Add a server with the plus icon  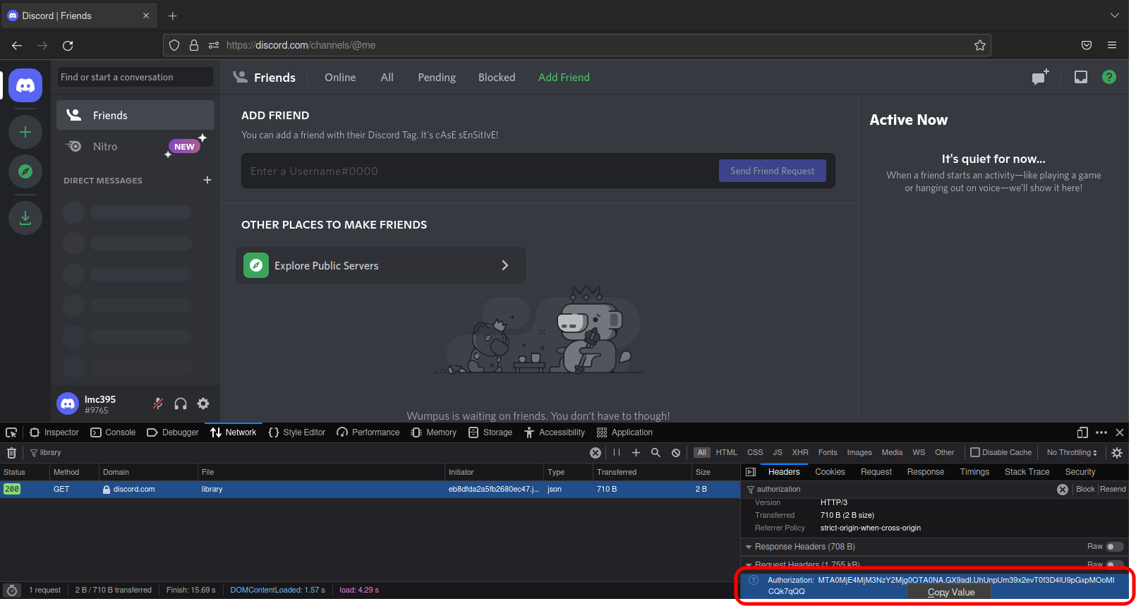pos(25,132)
